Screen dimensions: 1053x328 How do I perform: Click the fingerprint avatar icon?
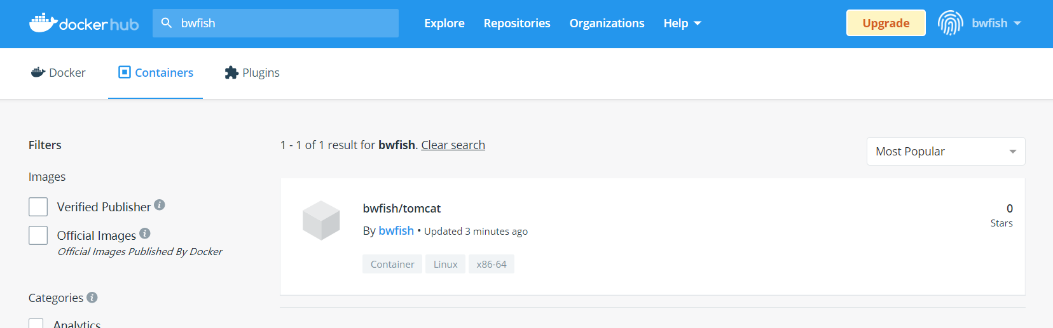pos(950,23)
